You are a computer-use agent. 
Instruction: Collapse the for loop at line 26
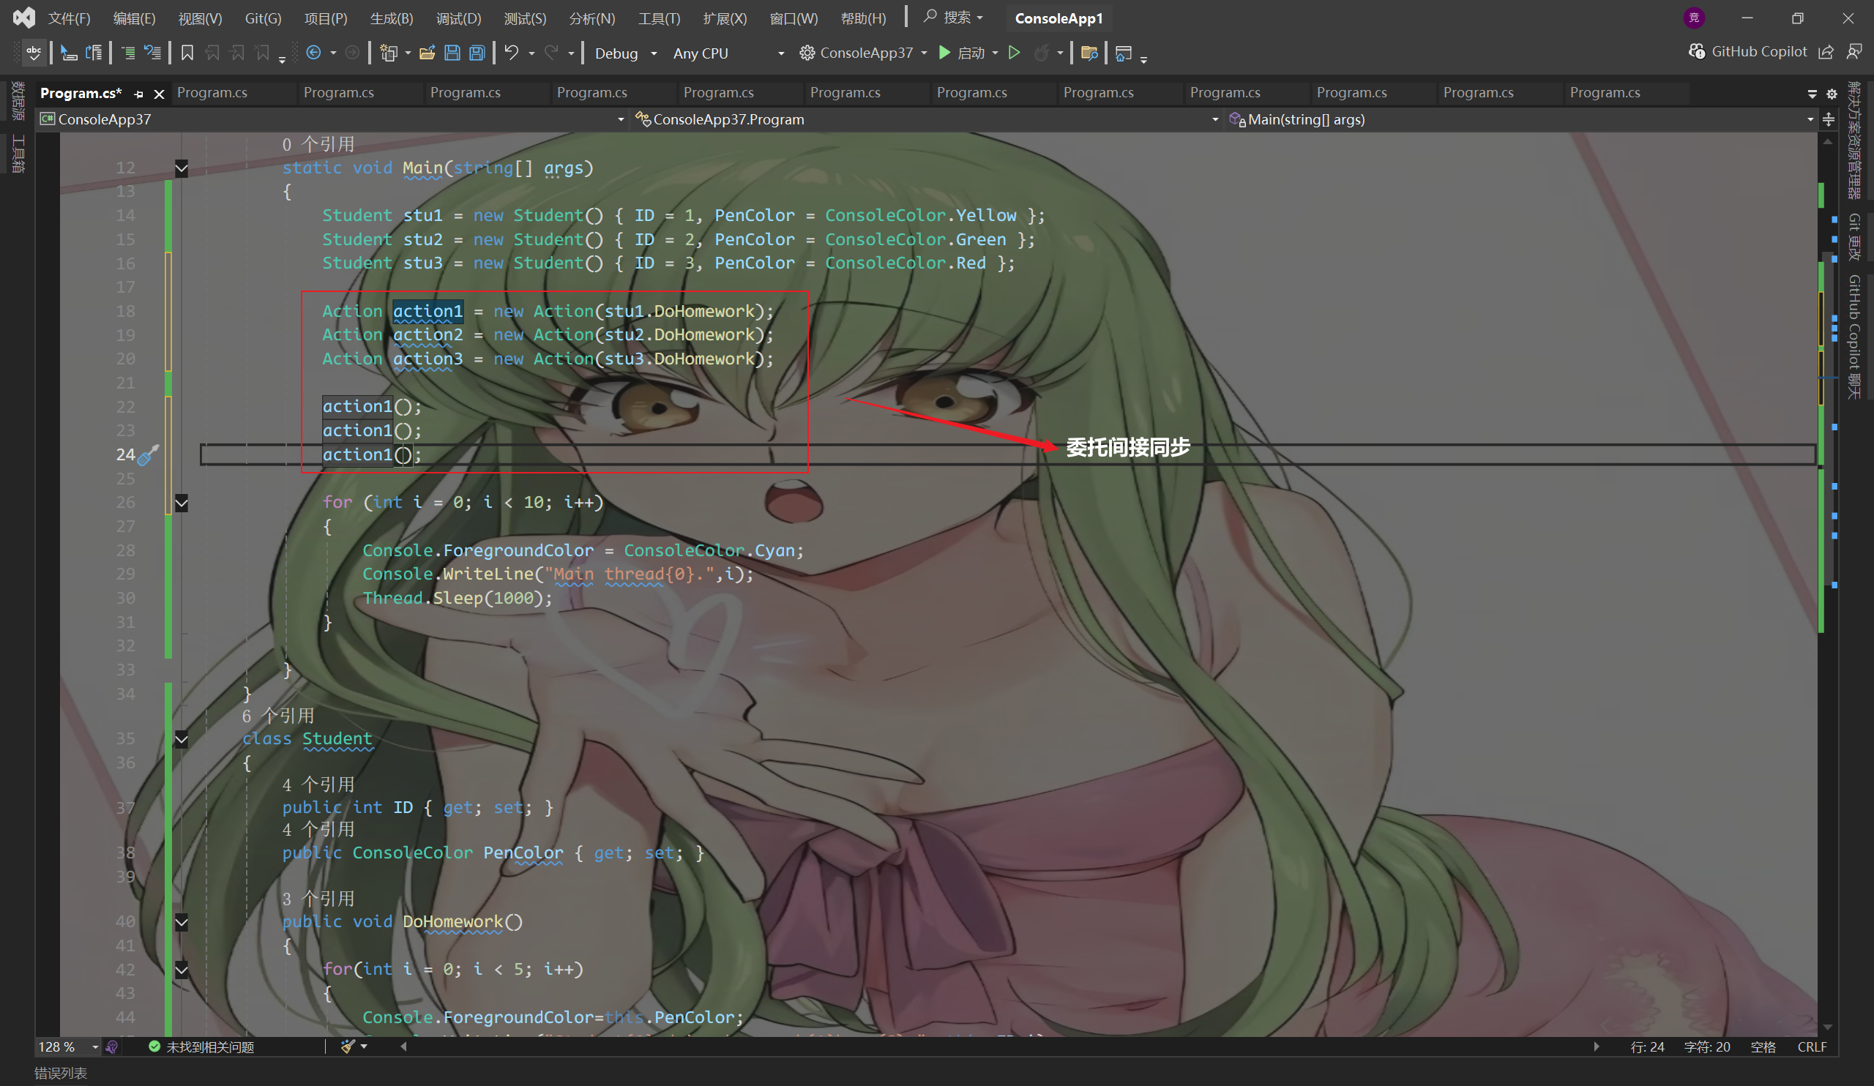pyautogui.click(x=182, y=503)
